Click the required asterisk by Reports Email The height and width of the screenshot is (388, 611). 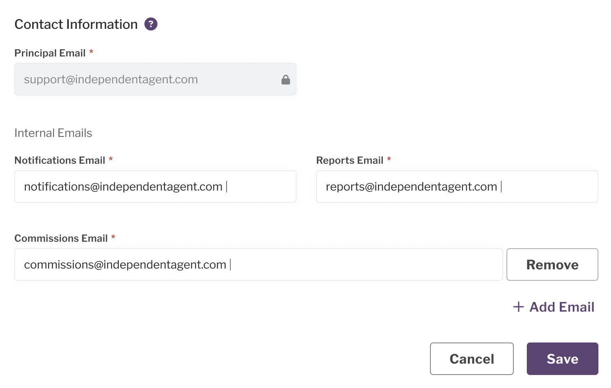(389, 159)
